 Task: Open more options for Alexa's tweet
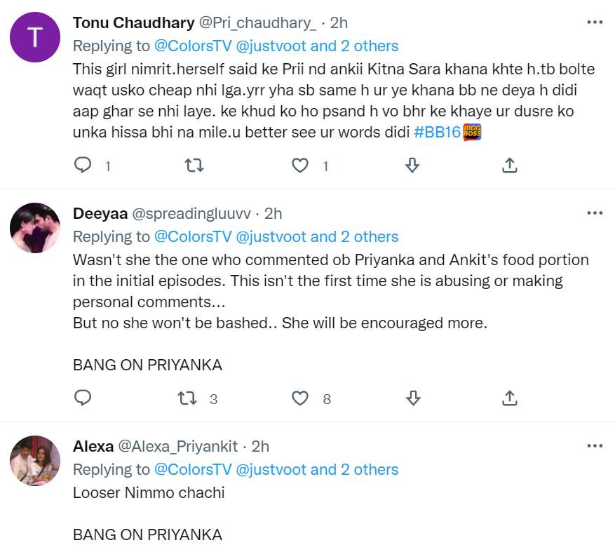pos(595,445)
